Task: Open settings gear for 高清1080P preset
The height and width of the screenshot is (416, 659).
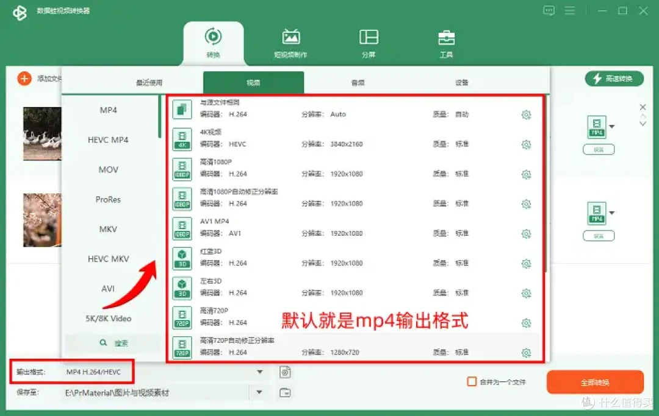Action: 526,174
